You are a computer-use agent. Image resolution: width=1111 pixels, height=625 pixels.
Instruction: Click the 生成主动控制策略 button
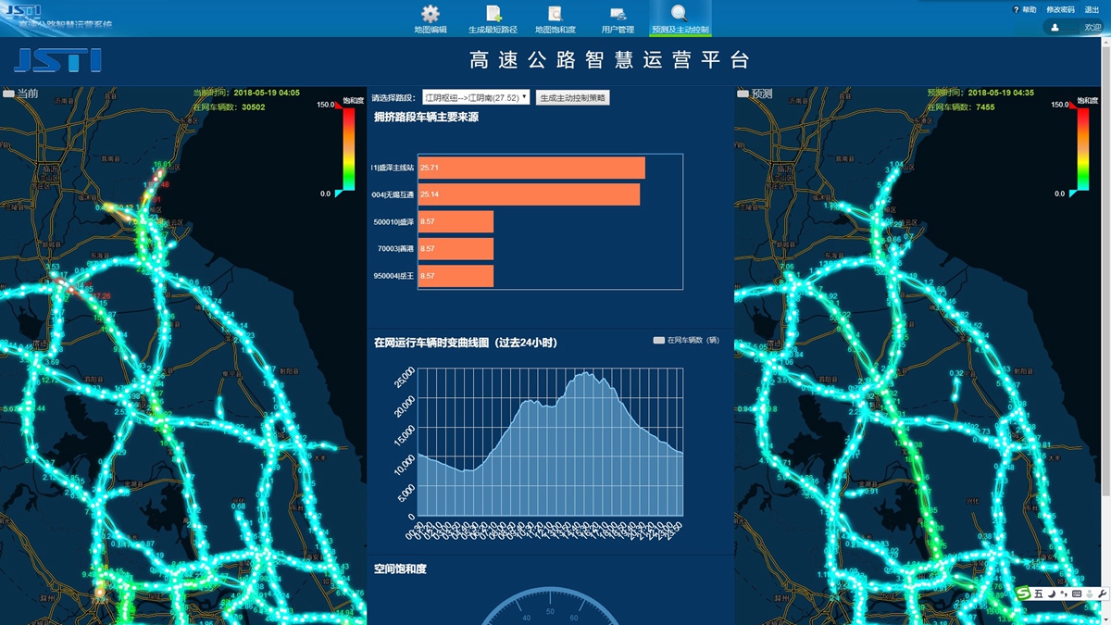coord(572,98)
